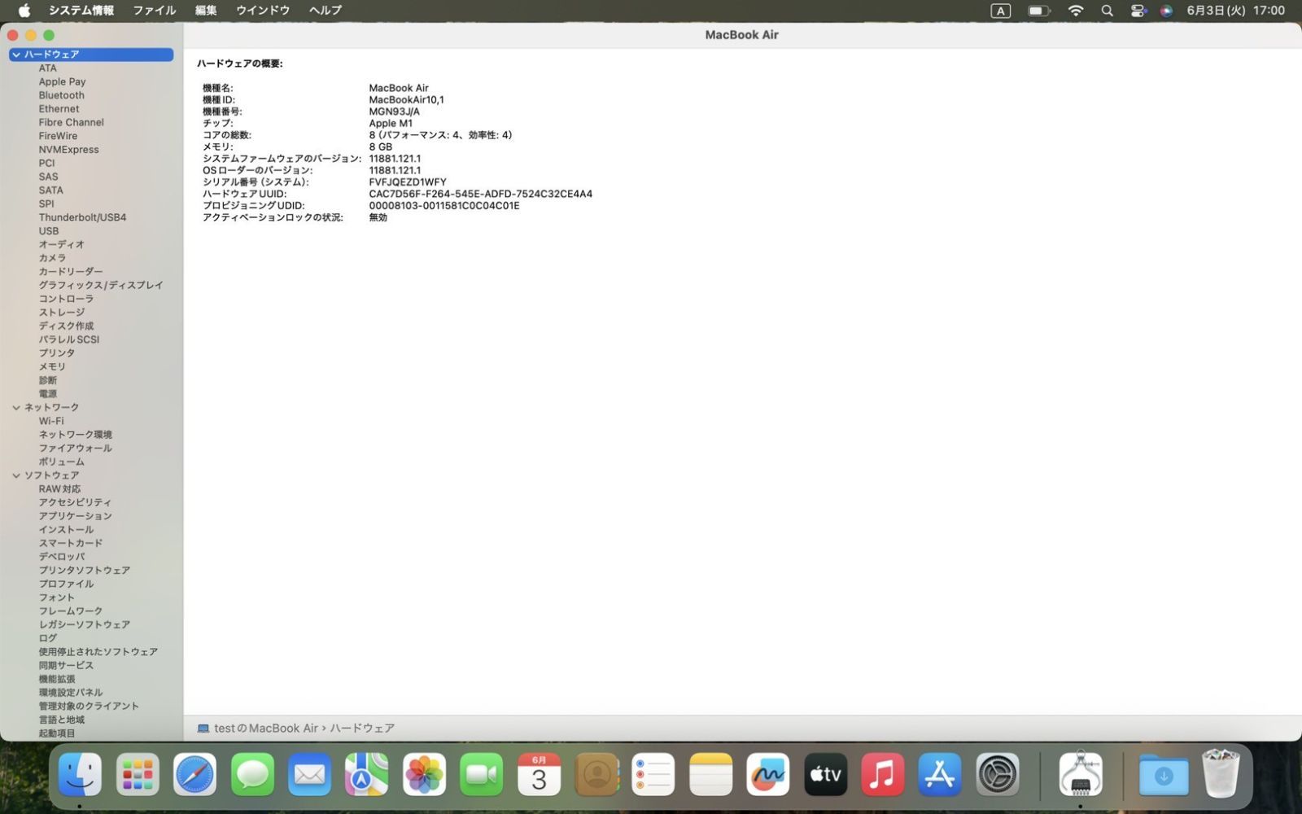Open the Trash in the Dock
This screenshot has width=1302, height=814.
coord(1221,774)
